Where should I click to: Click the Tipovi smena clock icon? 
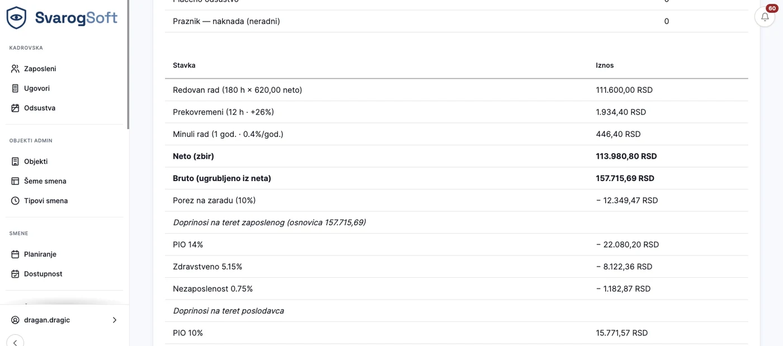pyautogui.click(x=15, y=201)
